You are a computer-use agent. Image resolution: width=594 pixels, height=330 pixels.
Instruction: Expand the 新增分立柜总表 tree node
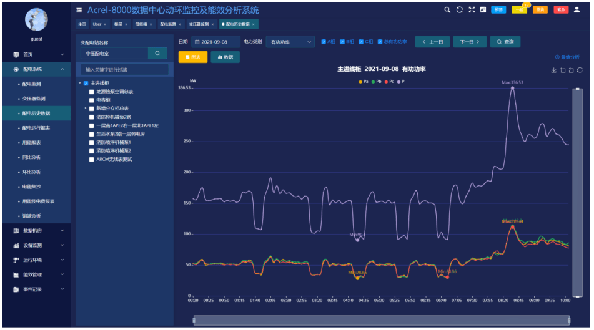85,109
